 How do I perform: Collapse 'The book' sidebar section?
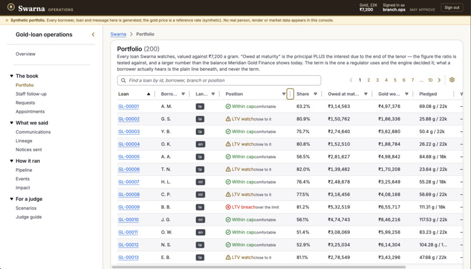(x=12, y=76)
